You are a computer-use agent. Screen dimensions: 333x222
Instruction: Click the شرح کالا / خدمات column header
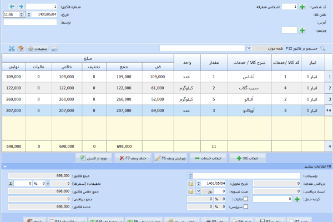(250, 63)
